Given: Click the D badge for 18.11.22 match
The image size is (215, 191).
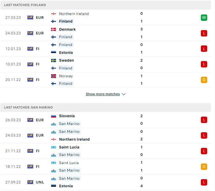Looking at the screenshot, I should 204,167.
